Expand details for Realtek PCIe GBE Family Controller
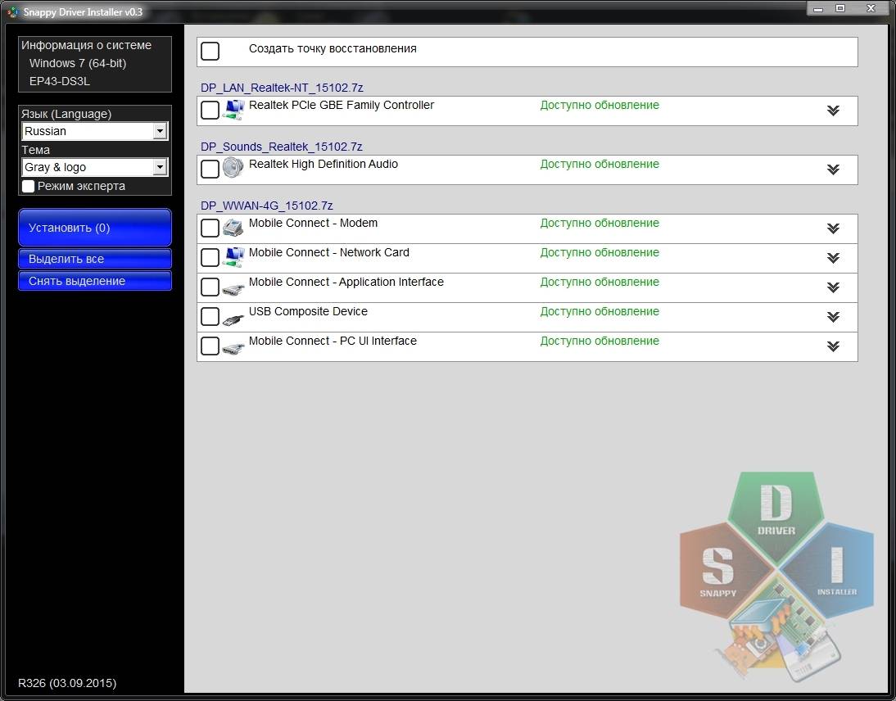This screenshot has height=701, width=896. click(x=833, y=111)
